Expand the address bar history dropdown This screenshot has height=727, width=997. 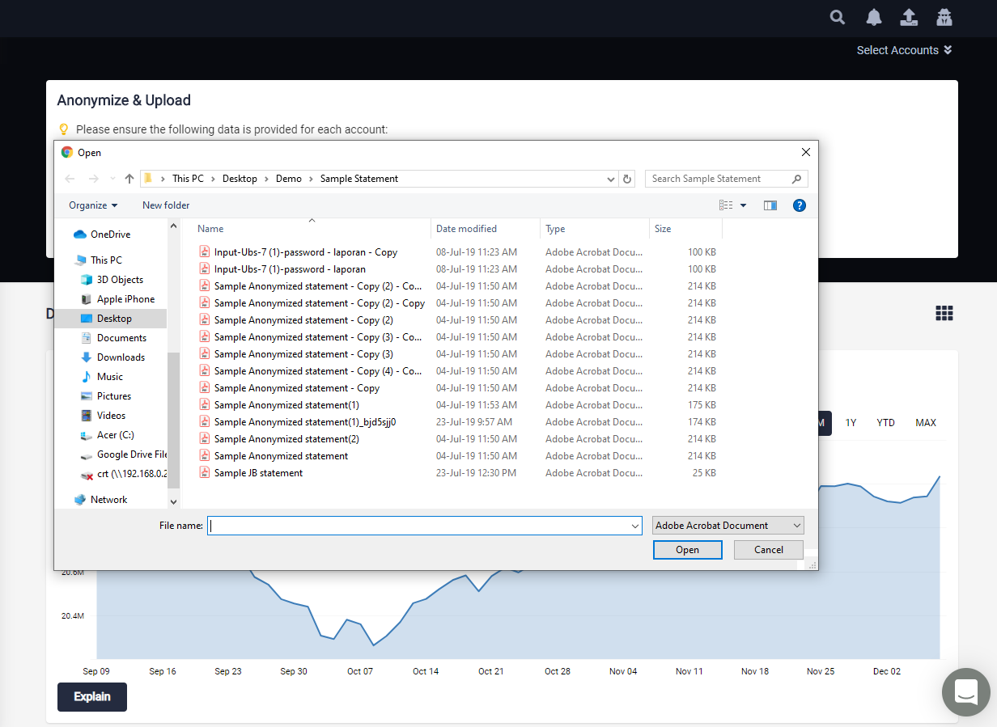tap(611, 179)
